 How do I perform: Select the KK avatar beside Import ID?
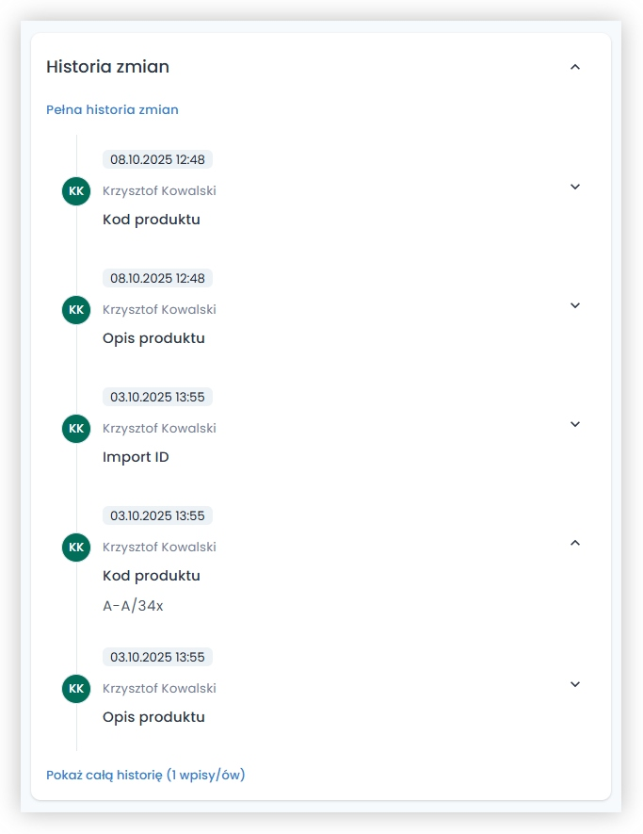tap(76, 429)
